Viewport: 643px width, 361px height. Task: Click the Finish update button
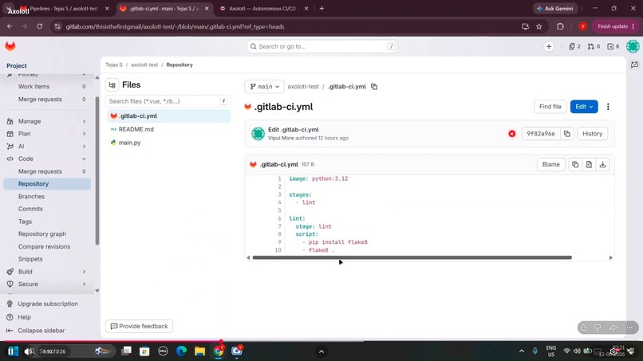616,26
